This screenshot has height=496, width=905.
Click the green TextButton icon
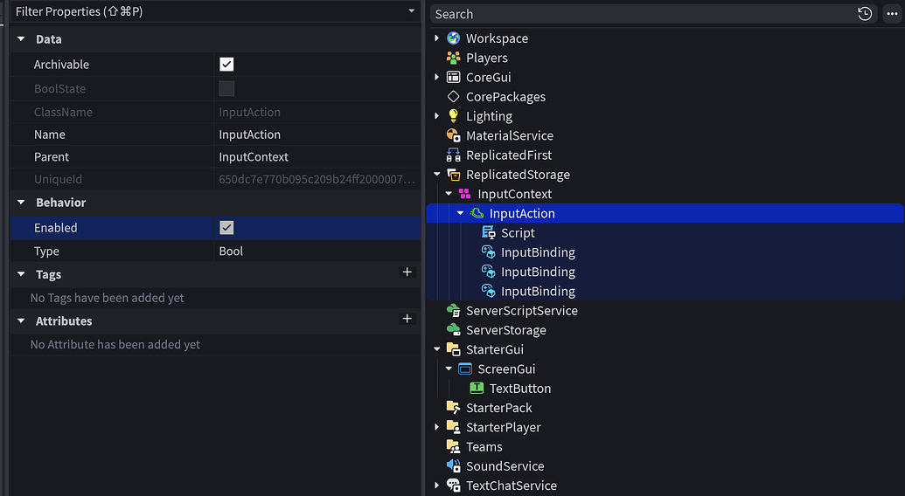[x=477, y=389]
